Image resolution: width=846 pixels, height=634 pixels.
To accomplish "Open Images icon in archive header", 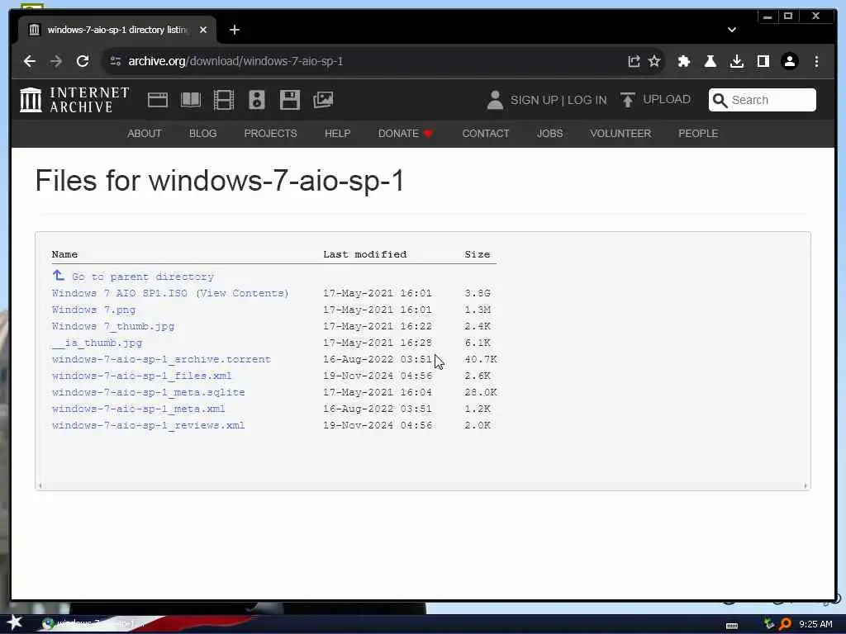I will [x=323, y=100].
